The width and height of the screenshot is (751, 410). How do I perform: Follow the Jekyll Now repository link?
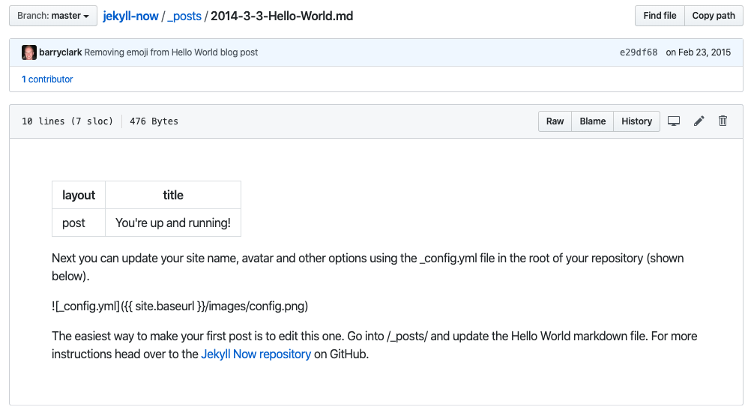point(256,354)
